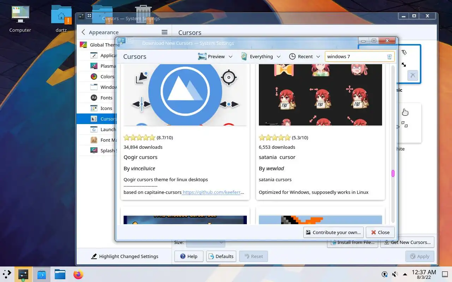Open the audio volume tray icon

tap(395, 274)
